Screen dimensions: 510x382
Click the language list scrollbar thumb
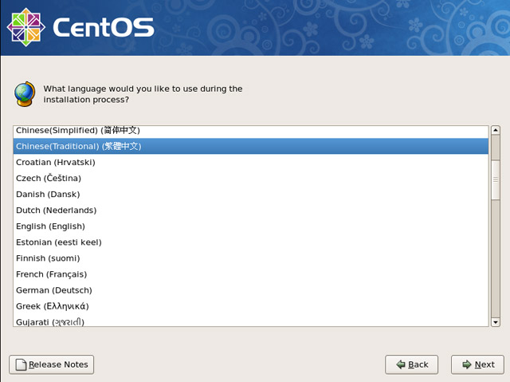[496, 179]
